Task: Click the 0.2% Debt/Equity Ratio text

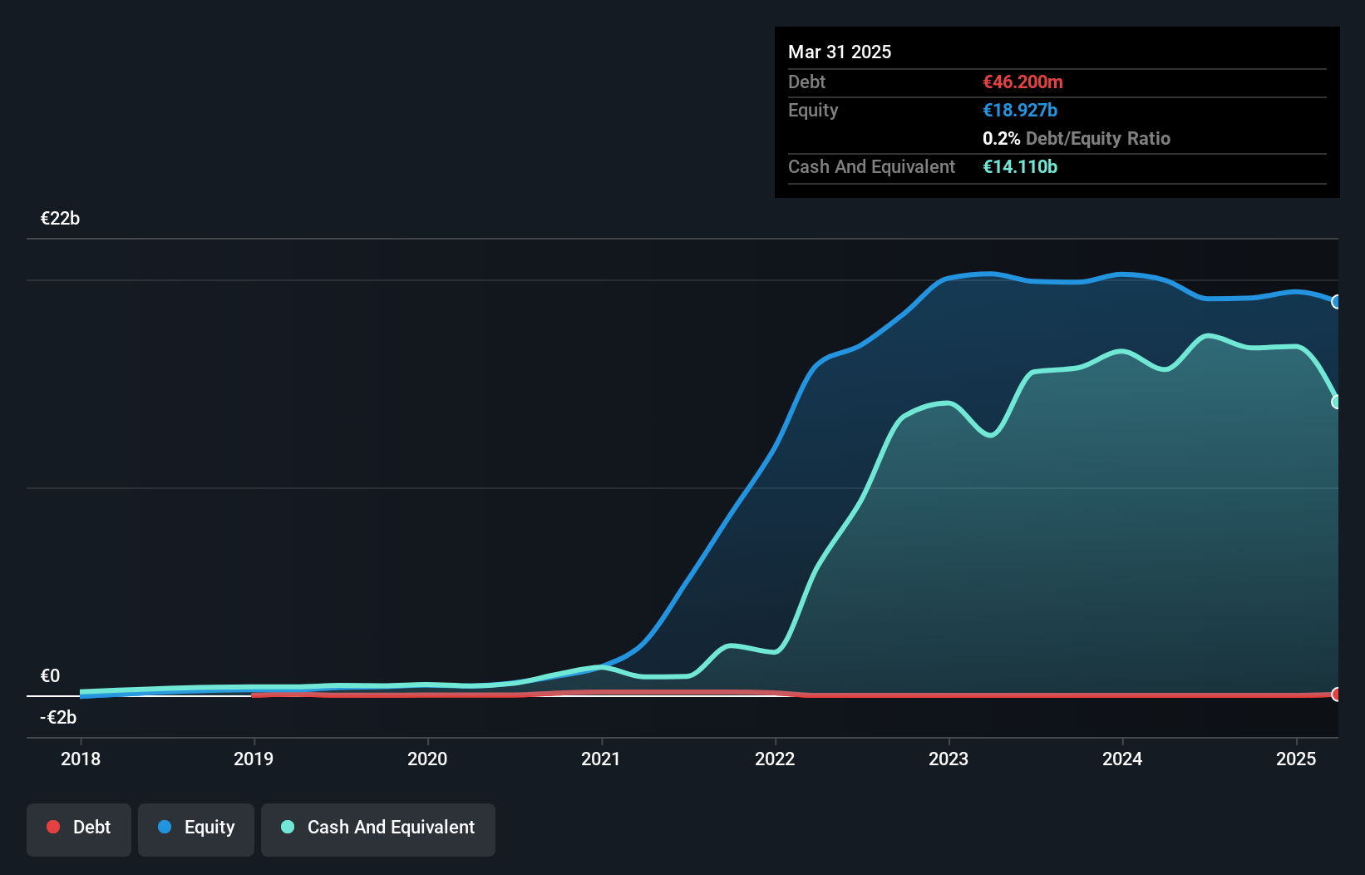Action: coord(1077,139)
